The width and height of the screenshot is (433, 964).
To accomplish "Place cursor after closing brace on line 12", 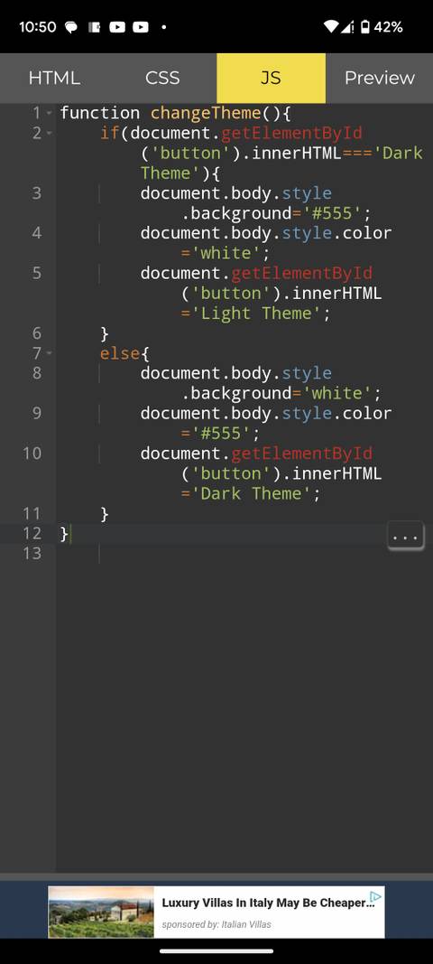I will tap(71, 534).
